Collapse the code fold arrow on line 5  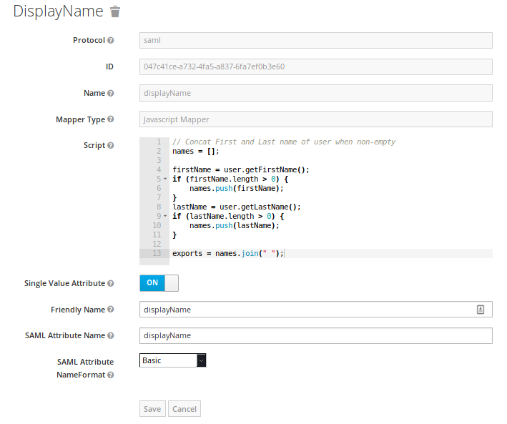point(165,179)
